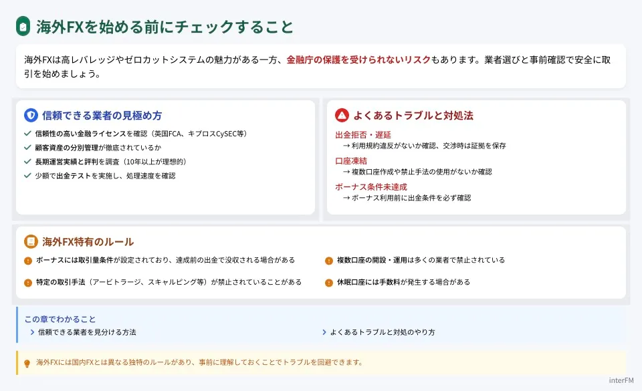Click the checkmark beside 顧客資産の分別管理
Image resolution: width=642 pixels, height=391 pixels.
pyautogui.click(x=27, y=148)
